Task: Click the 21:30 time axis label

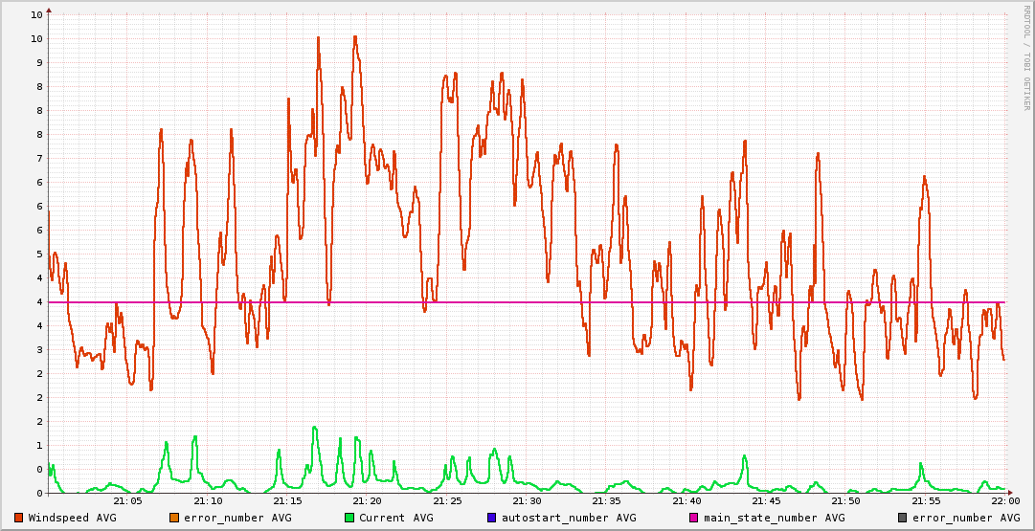Action: [x=527, y=500]
